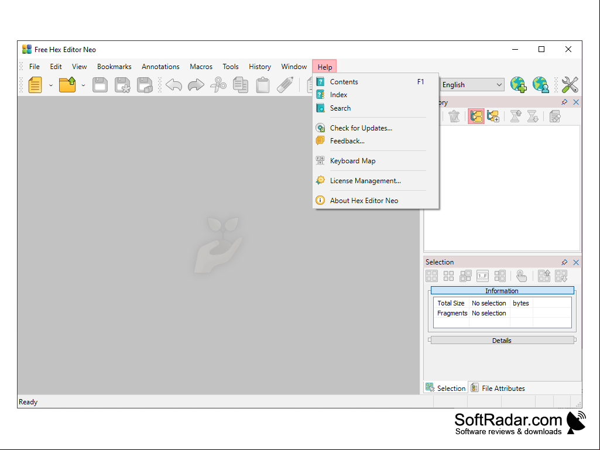Click the Paste clipboard icon
The image size is (600, 450).
coord(263,85)
